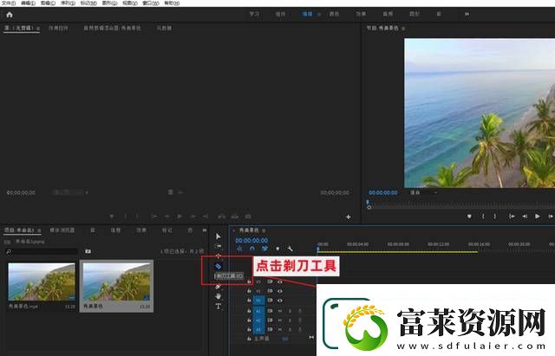
Task: Click Overwrite button in Source monitor
Action: pyautogui.click(x=235, y=216)
